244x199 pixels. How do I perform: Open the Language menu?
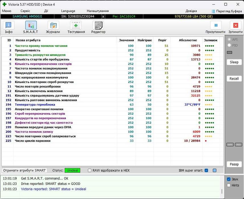tap(68, 11)
